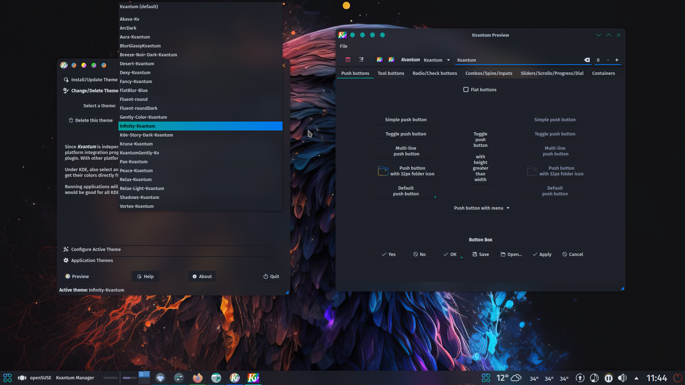Toggle the enabled Toggle push button
The image size is (685, 385).
pyautogui.click(x=406, y=134)
